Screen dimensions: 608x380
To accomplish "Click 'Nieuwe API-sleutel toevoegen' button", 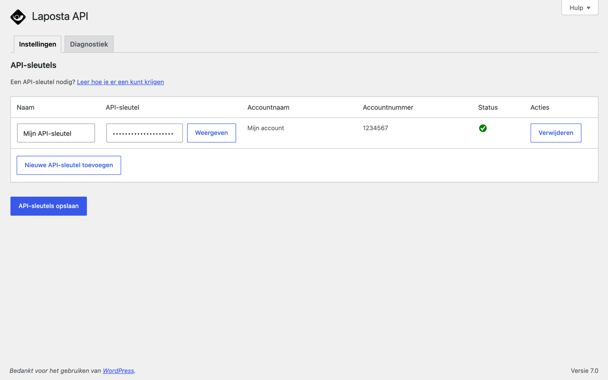I will [x=69, y=165].
